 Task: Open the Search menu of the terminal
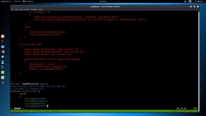point(27,9)
